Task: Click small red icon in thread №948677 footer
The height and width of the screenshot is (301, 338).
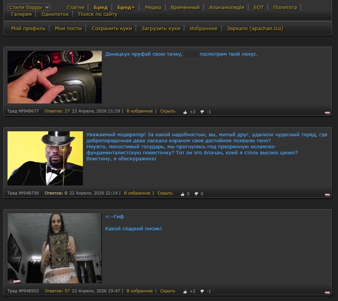Action: 327,112
